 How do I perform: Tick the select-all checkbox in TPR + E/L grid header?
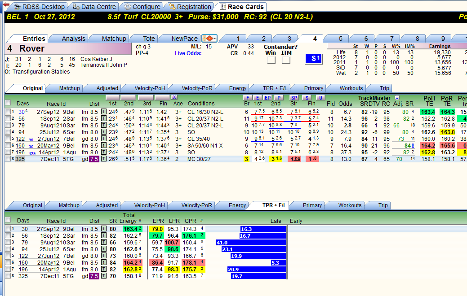8,220
